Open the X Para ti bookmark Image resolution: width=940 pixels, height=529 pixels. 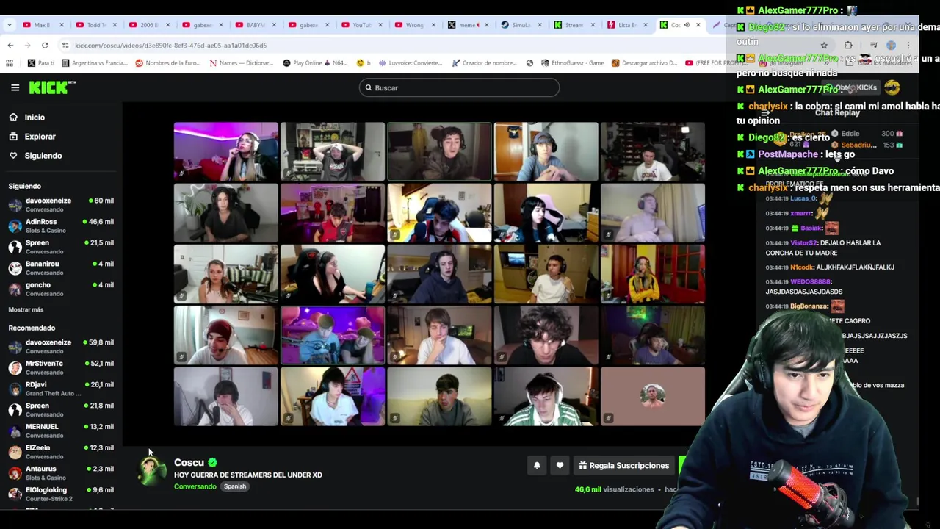[40, 63]
